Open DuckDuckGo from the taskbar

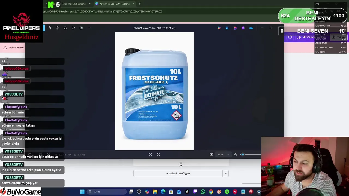coord(219,192)
